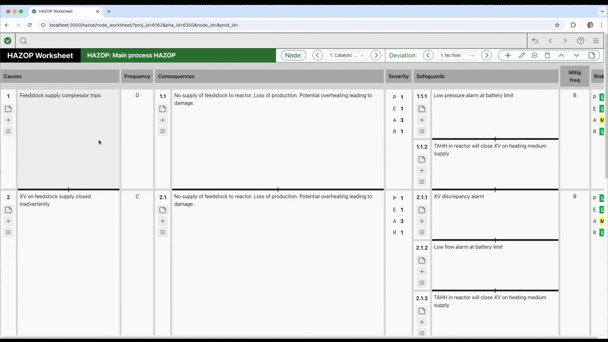
Task: Click the undo arrow in top toolbar
Action: click(535, 41)
